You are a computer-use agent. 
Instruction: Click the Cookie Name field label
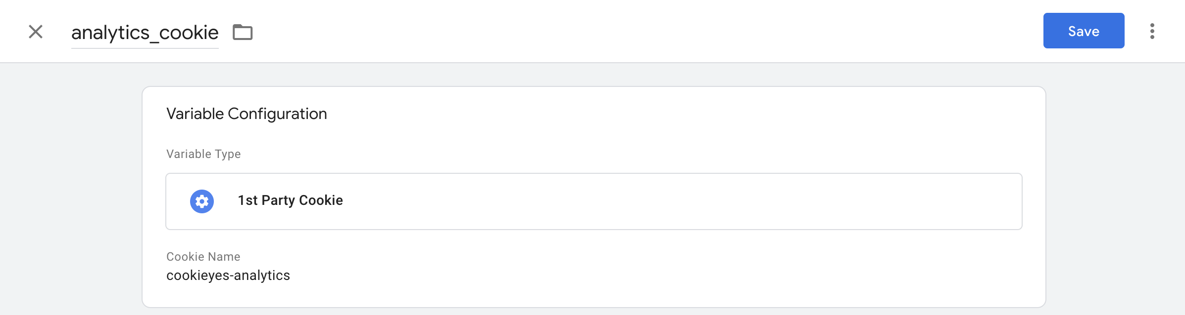pyautogui.click(x=203, y=257)
